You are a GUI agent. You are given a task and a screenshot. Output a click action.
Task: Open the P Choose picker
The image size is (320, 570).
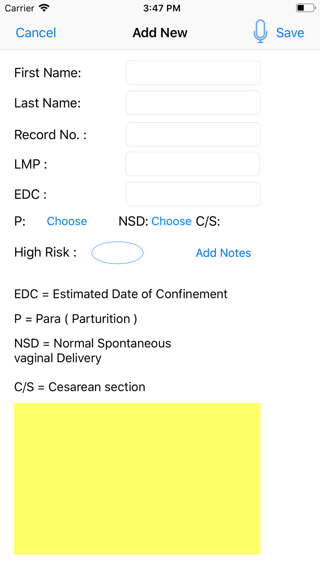[x=67, y=221]
